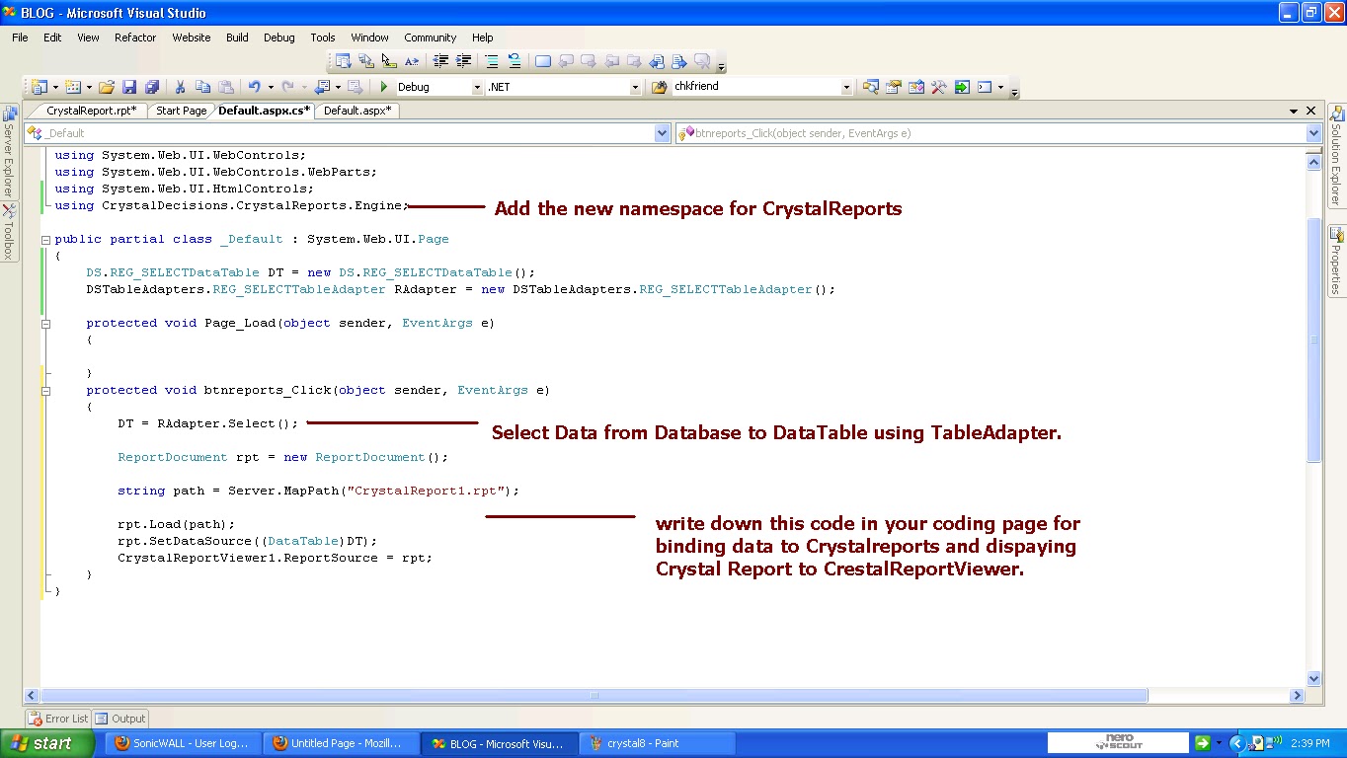Open Properties Window from toolbar icon
This screenshot has height=758, width=1347.
(894, 87)
